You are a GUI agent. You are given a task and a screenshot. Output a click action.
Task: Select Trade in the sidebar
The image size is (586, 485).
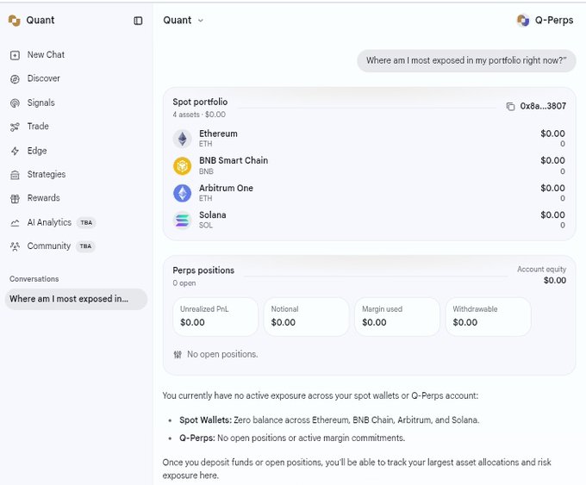point(38,127)
